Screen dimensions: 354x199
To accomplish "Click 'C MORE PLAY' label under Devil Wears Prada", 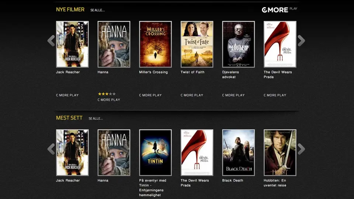I will [275, 95].
